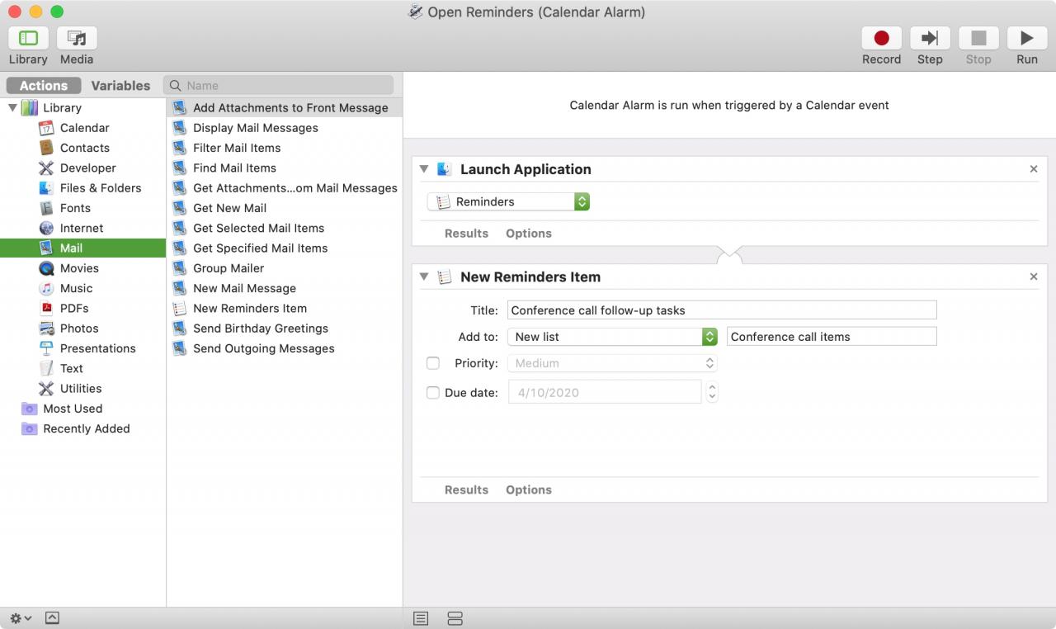Collapse the New Reminders Item action
This screenshot has height=629, width=1056.
point(424,277)
